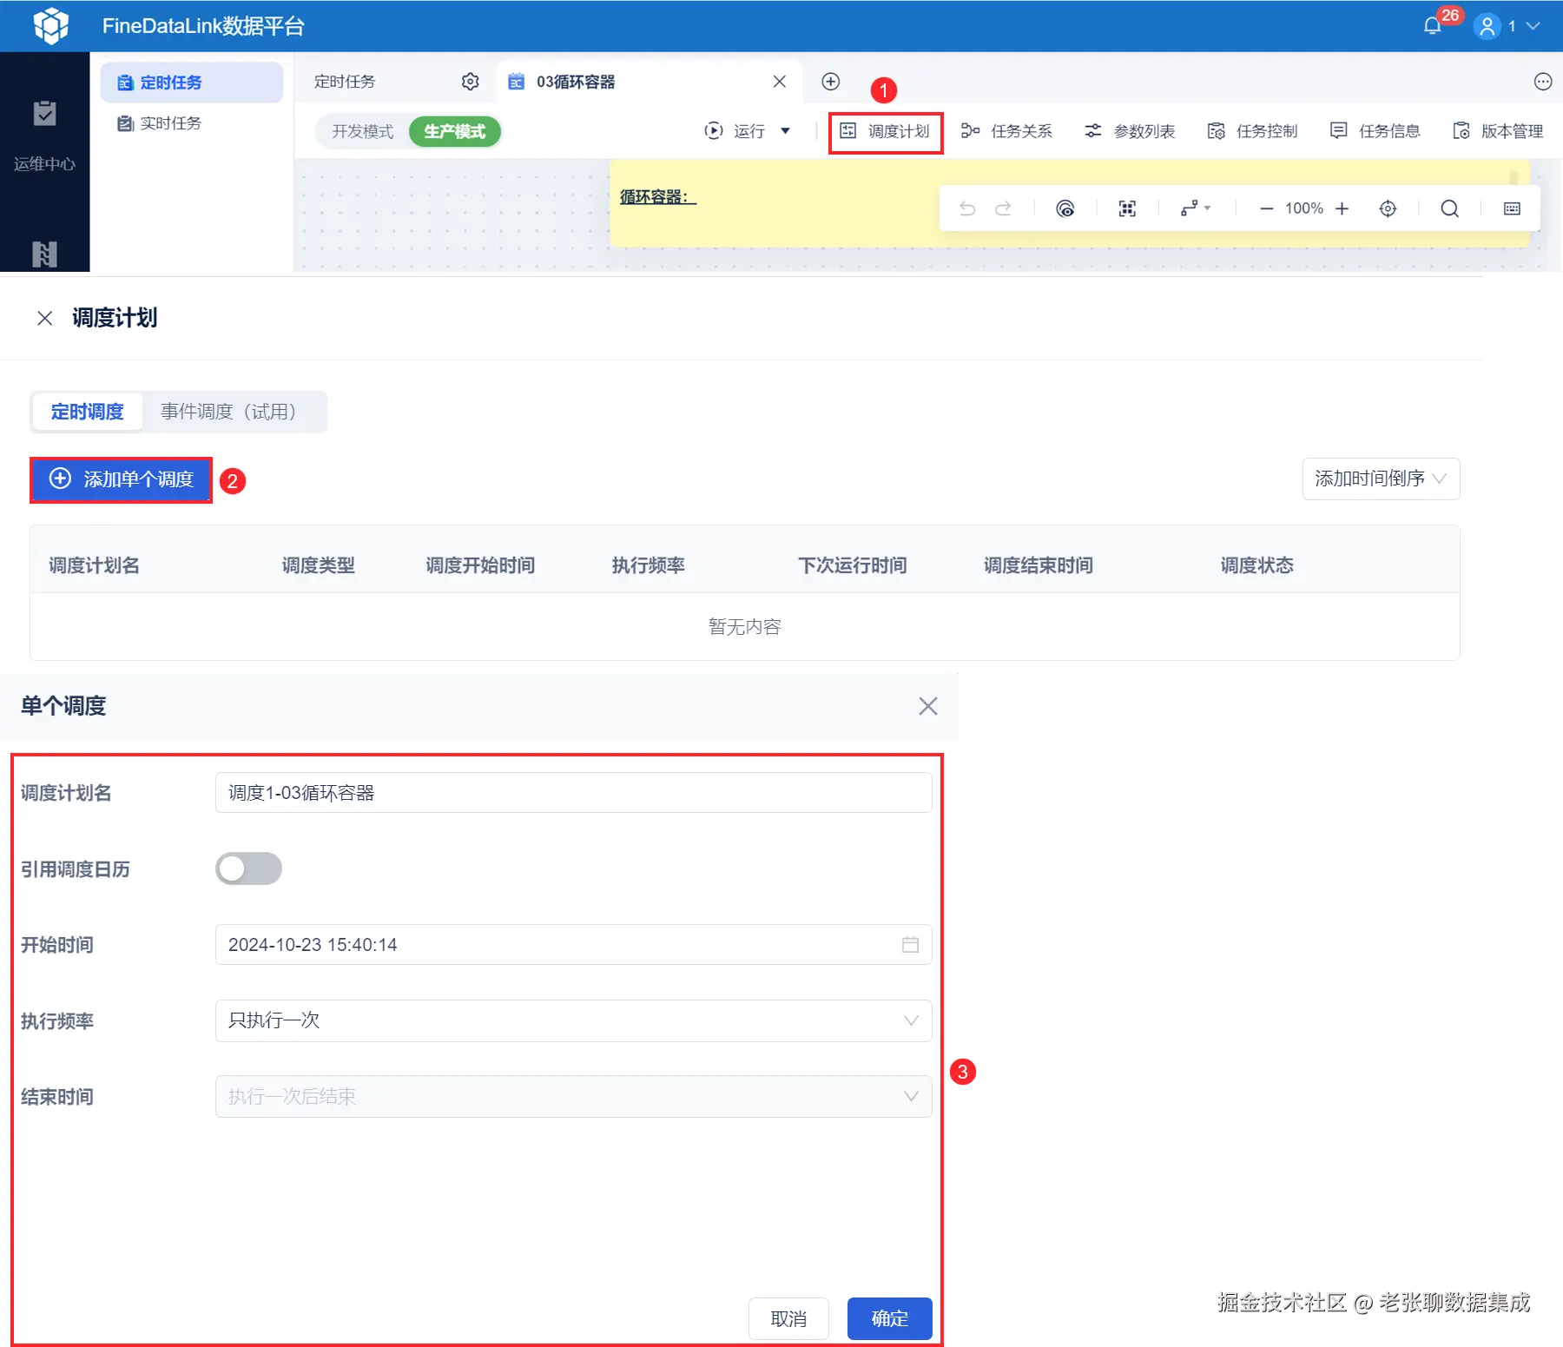Screen dimensions: 1563x1347
Task: Open the 结束时间 dropdown
Action: coord(573,1097)
